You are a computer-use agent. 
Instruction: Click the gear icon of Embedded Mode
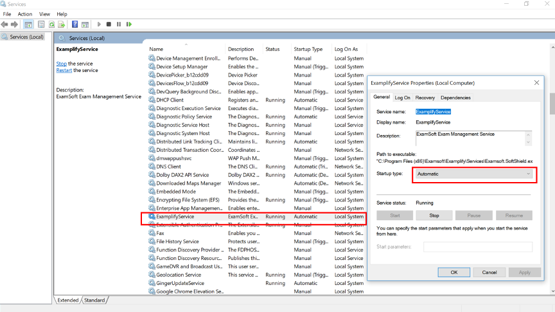[x=152, y=192]
